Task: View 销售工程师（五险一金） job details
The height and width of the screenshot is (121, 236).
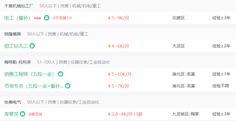Action: click(30, 74)
